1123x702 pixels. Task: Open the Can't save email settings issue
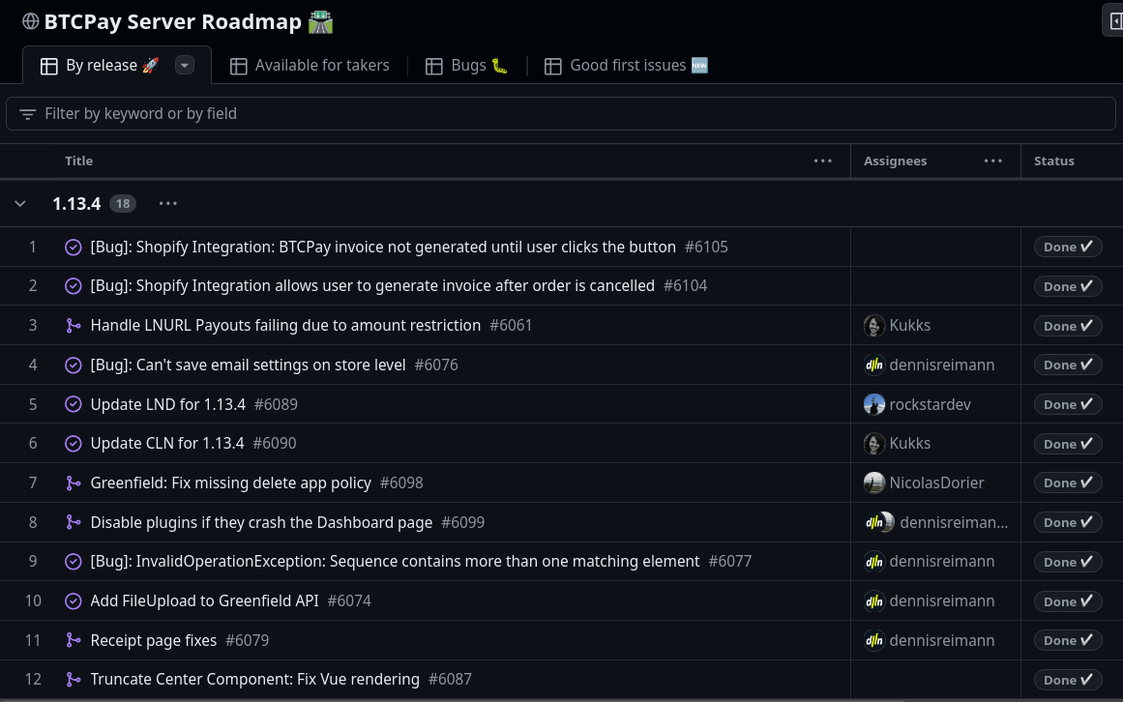coord(248,365)
